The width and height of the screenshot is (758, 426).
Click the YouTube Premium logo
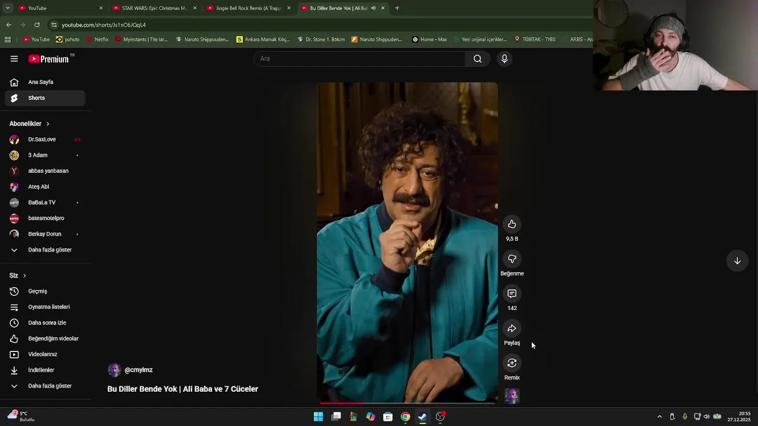pyautogui.click(x=49, y=59)
